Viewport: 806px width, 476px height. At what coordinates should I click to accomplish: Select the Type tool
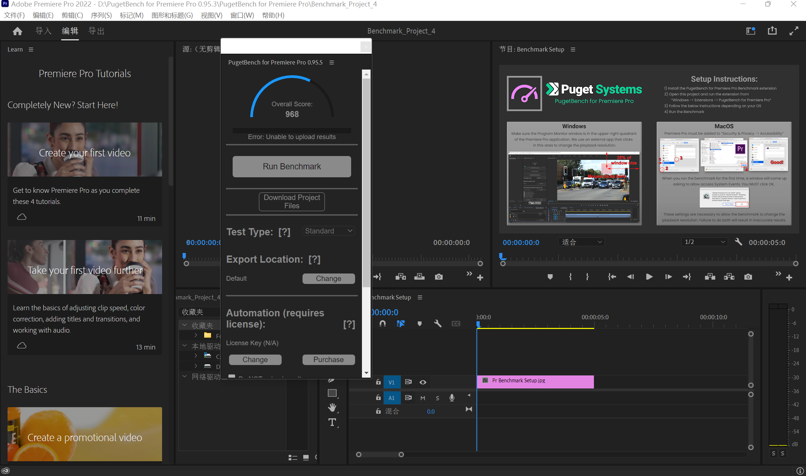(332, 422)
